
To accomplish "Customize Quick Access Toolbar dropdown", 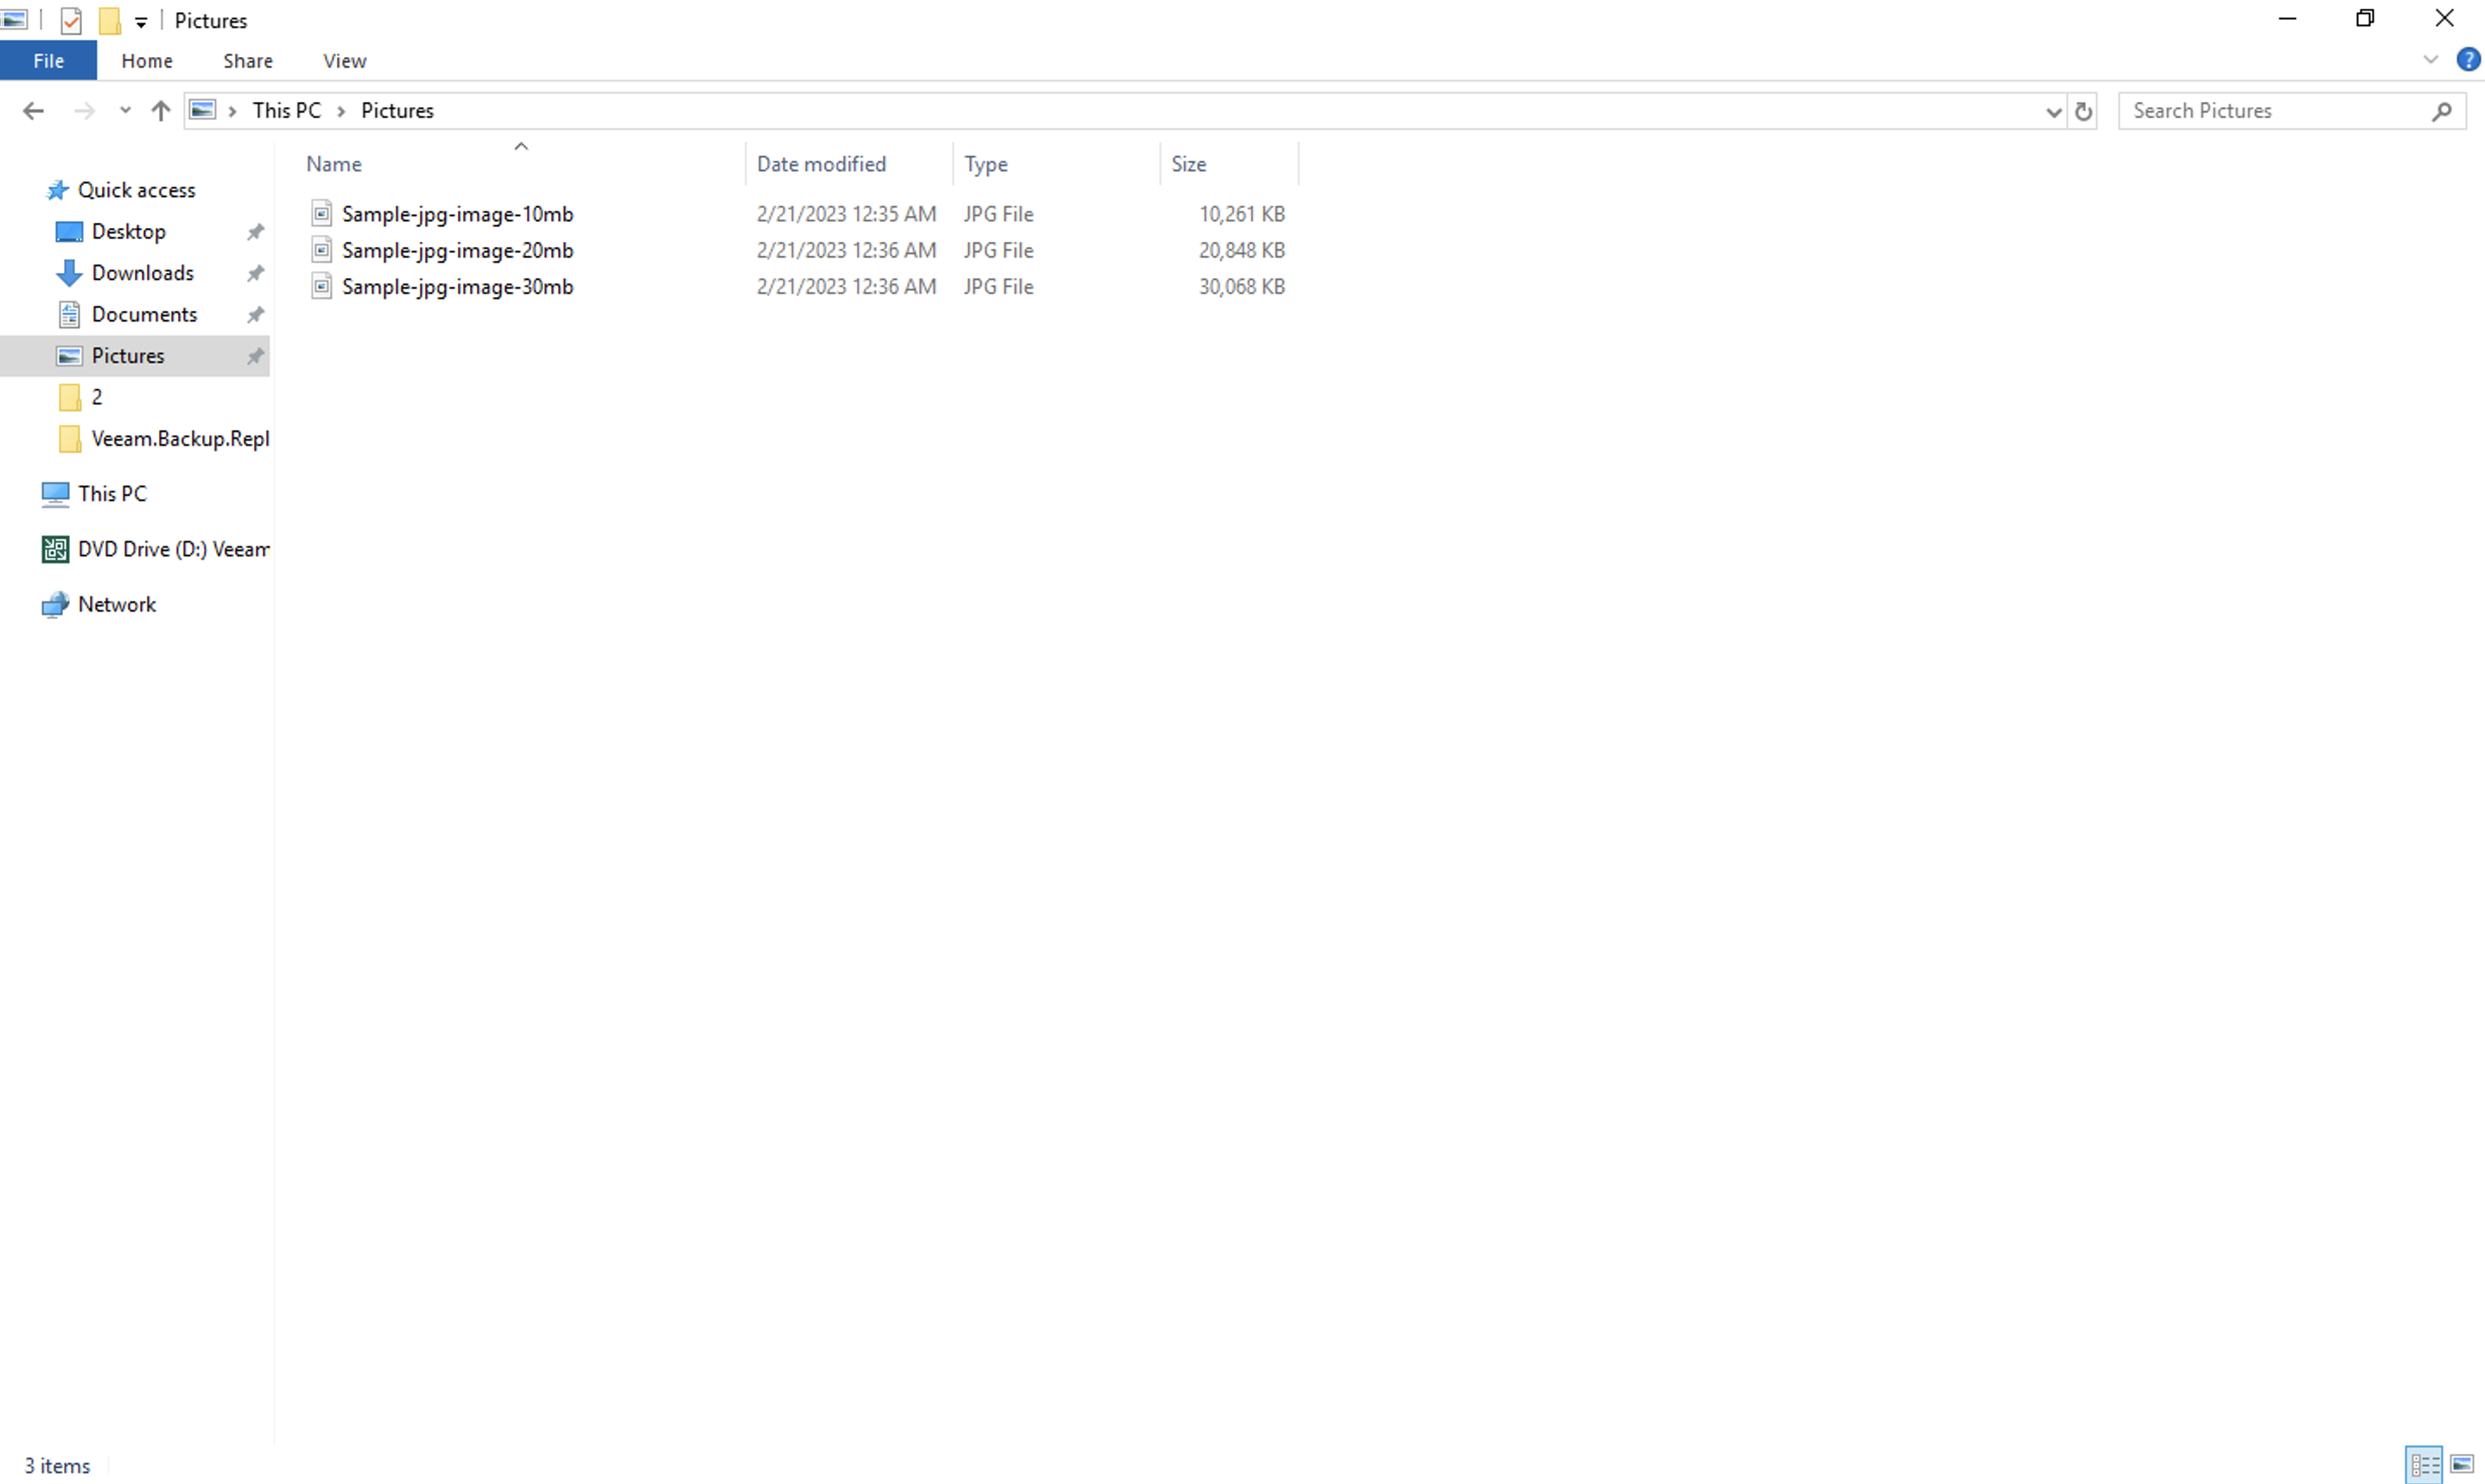I will coord(141,21).
